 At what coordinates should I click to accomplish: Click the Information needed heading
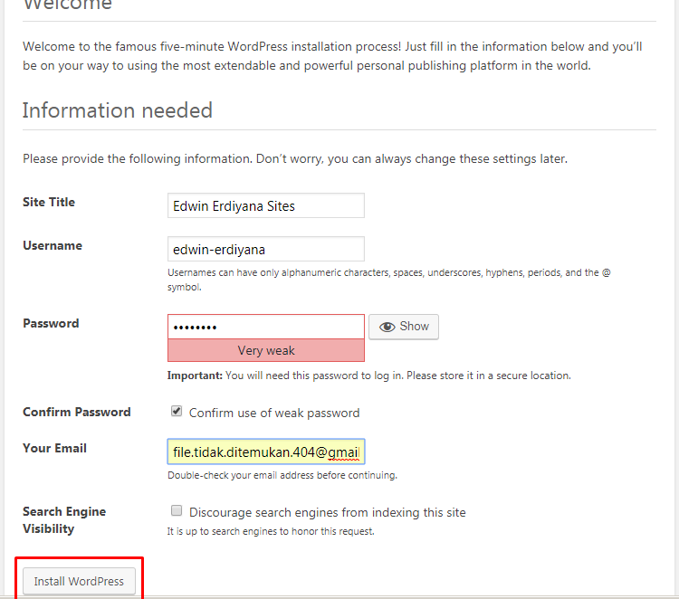click(118, 110)
